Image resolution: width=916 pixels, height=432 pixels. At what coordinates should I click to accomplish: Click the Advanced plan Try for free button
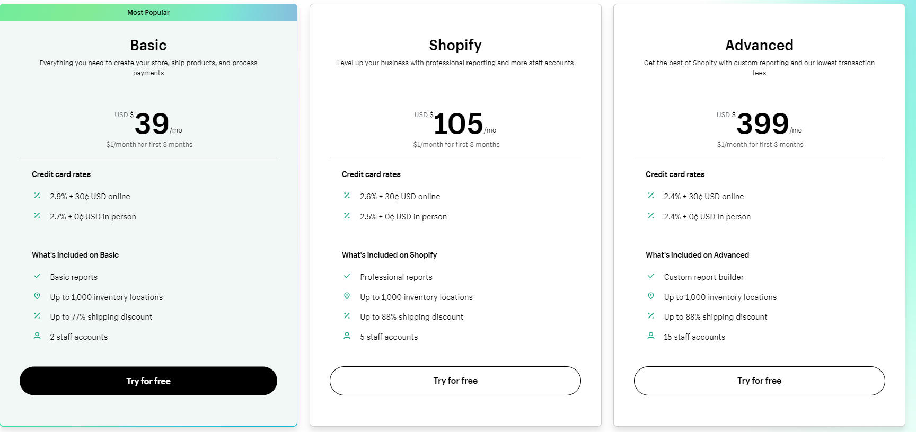(x=759, y=381)
